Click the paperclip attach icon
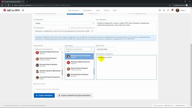 click(34, 84)
